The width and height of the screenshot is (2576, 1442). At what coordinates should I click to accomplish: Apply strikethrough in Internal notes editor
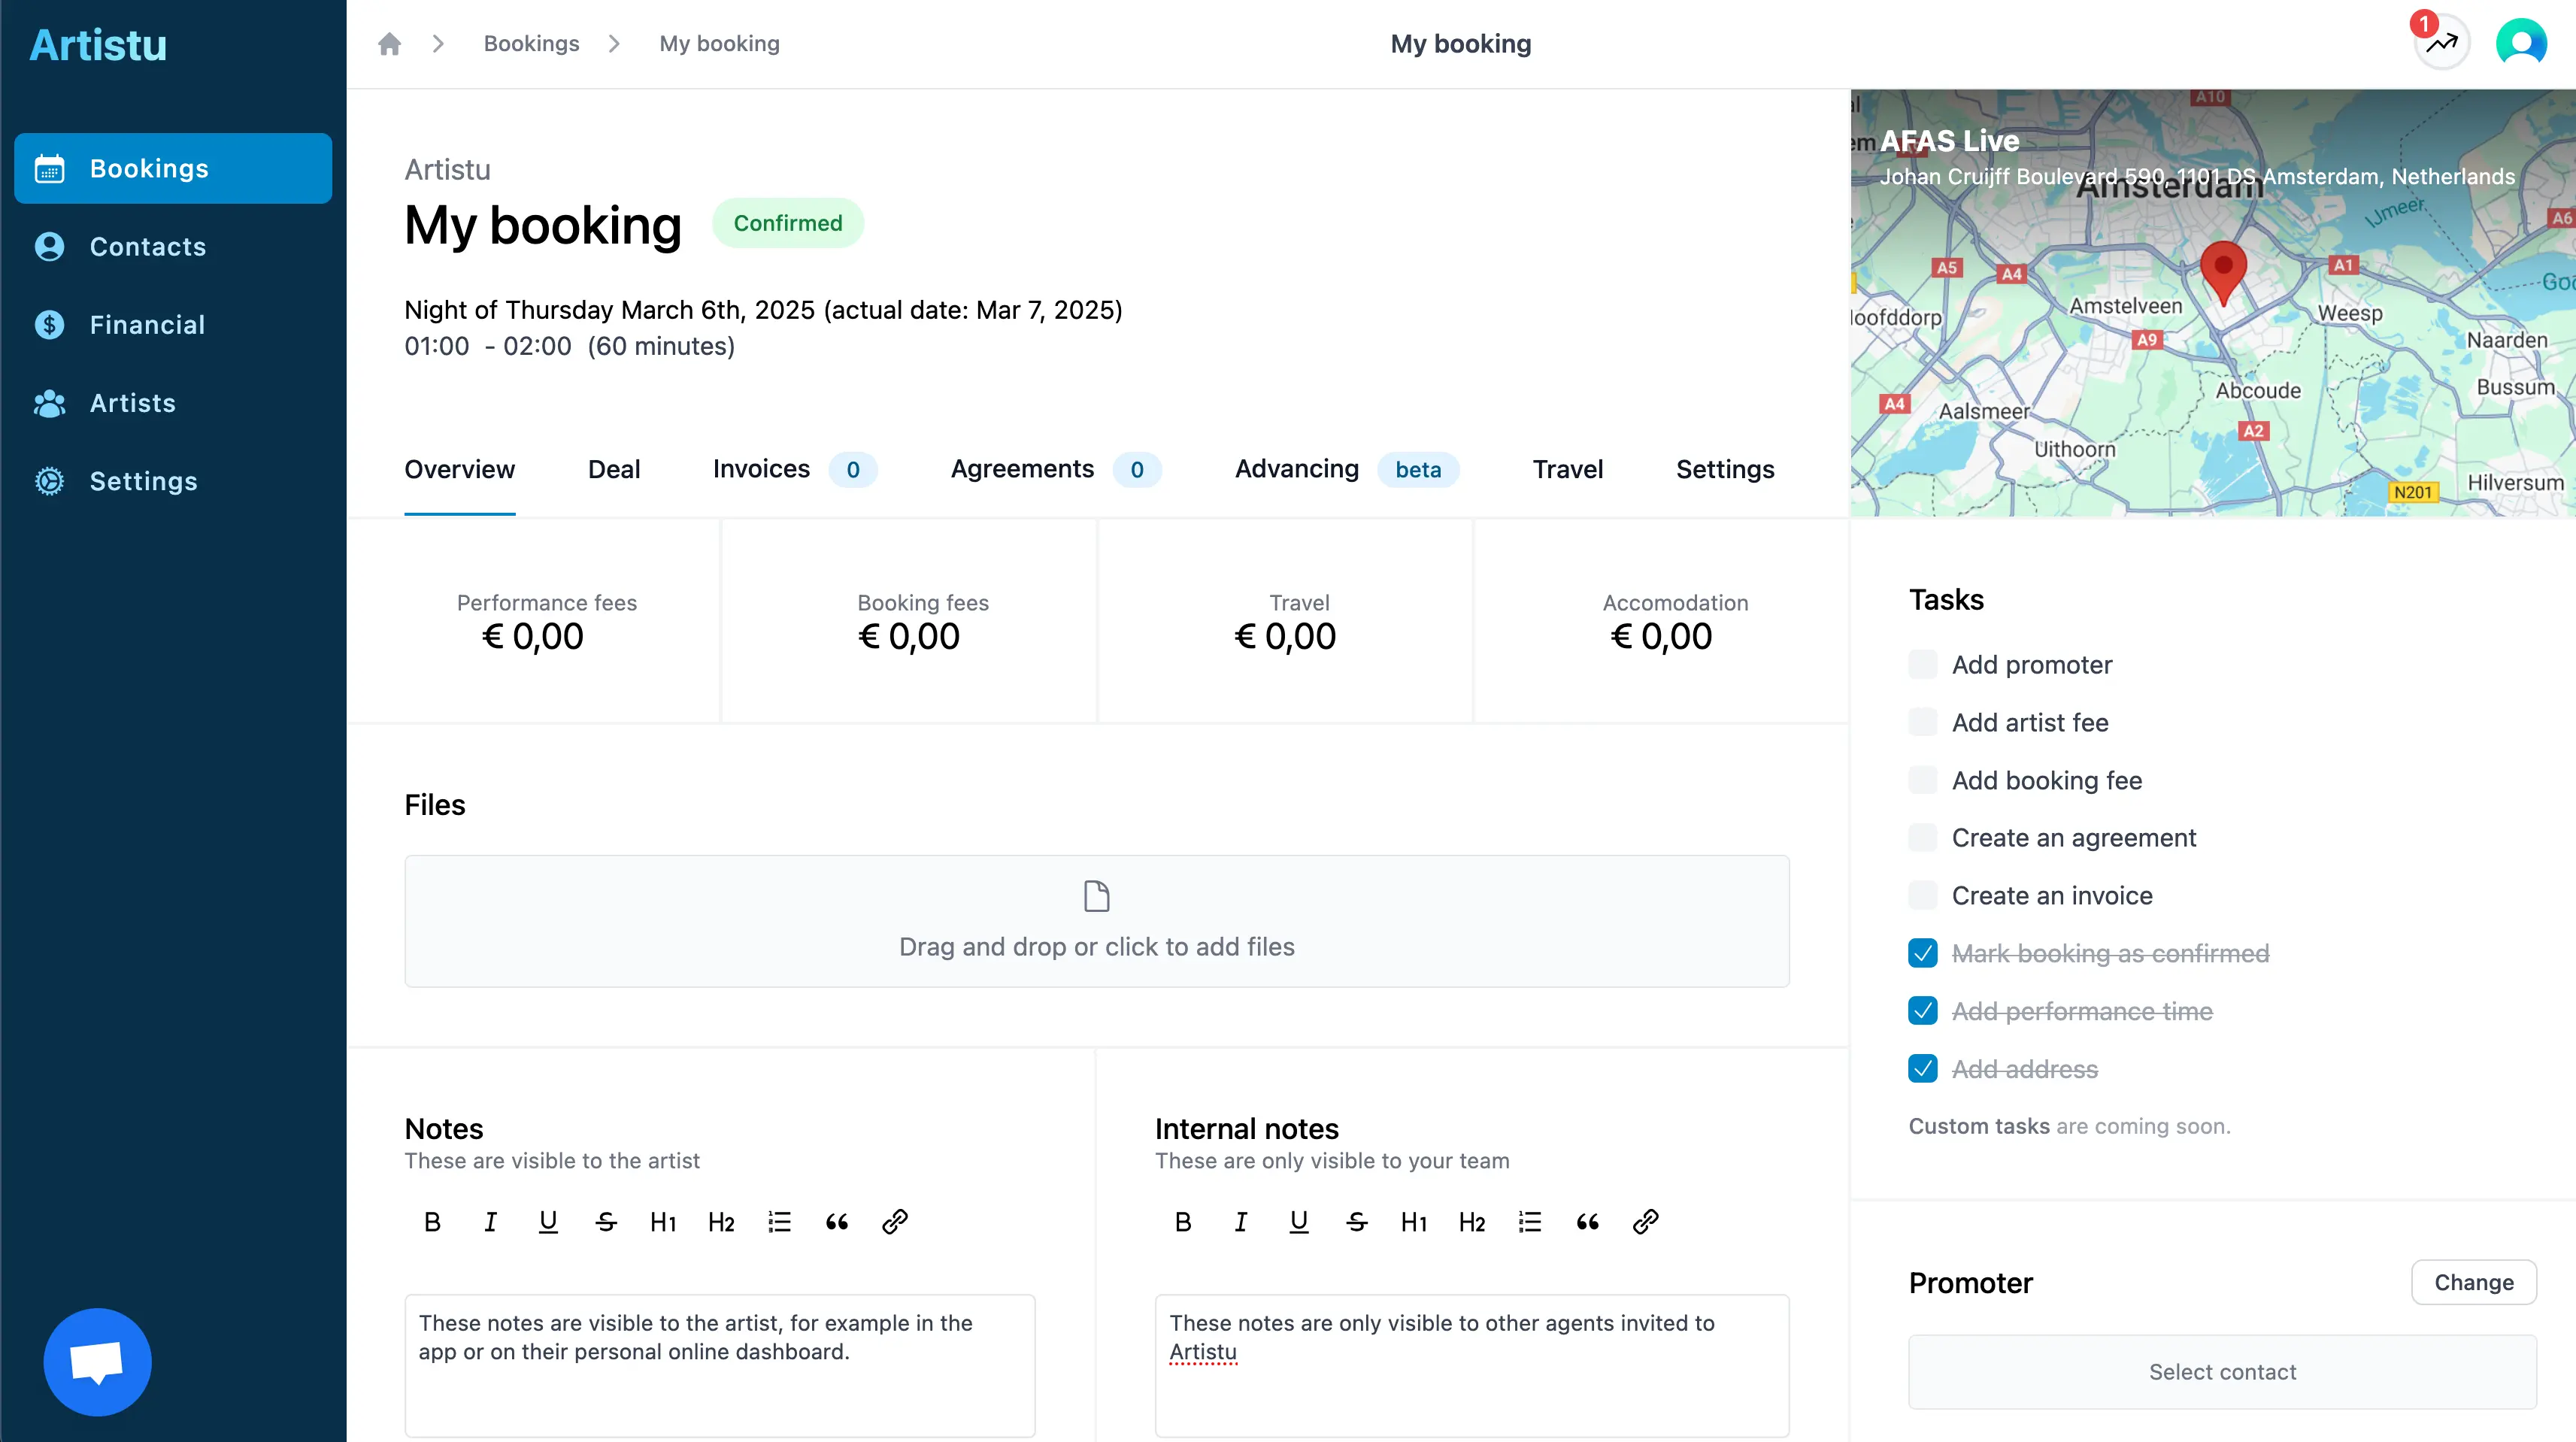coord(1356,1222)
